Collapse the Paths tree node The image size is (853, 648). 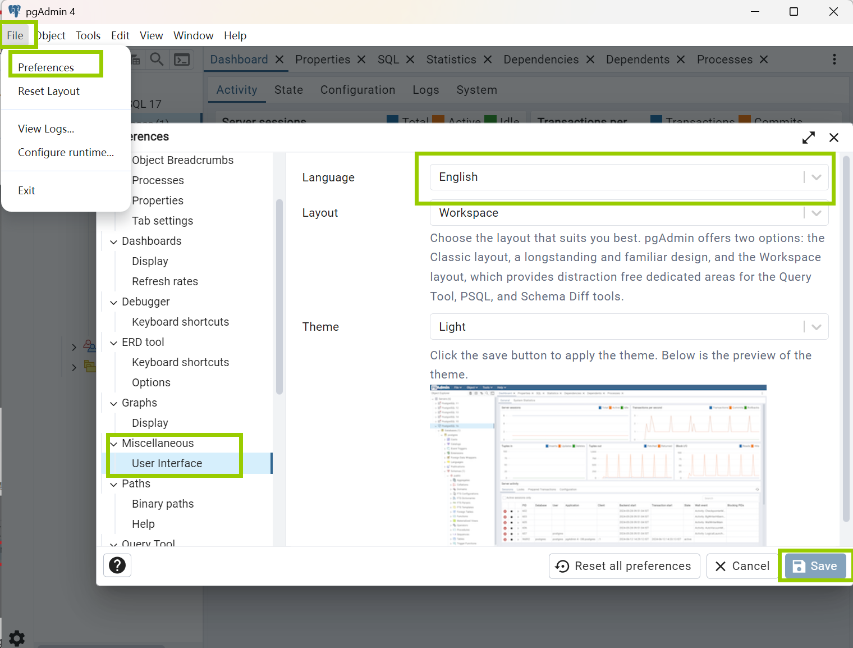point(113,485)
